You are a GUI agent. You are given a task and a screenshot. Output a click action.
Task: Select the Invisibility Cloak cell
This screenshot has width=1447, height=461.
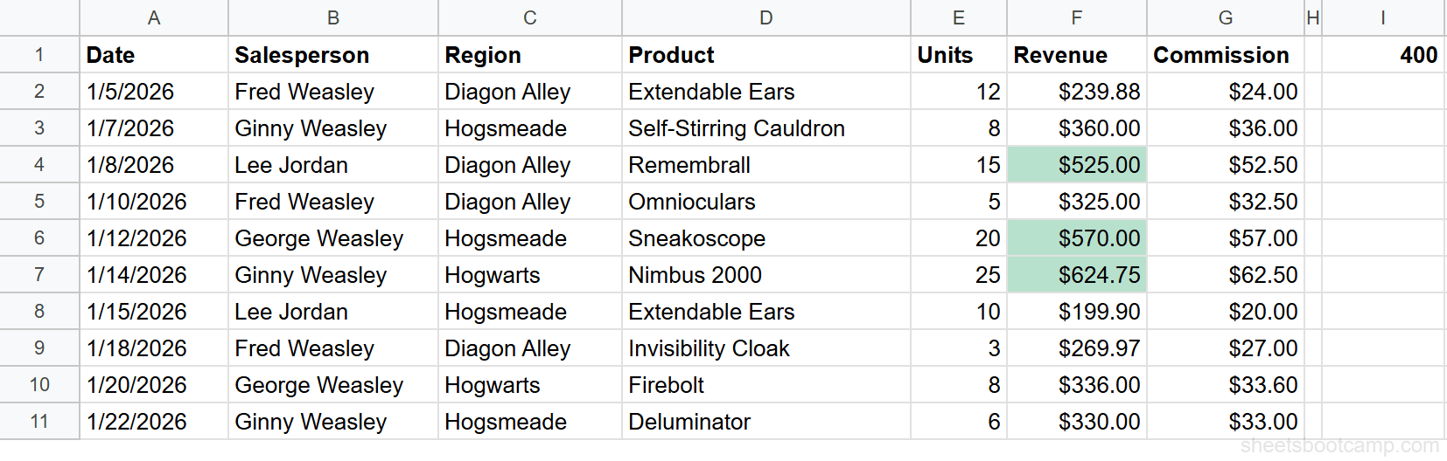tap(766, 348)
